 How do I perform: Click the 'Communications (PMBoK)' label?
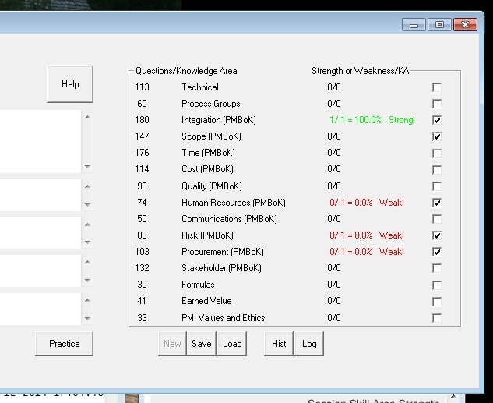tap(229, 218)
